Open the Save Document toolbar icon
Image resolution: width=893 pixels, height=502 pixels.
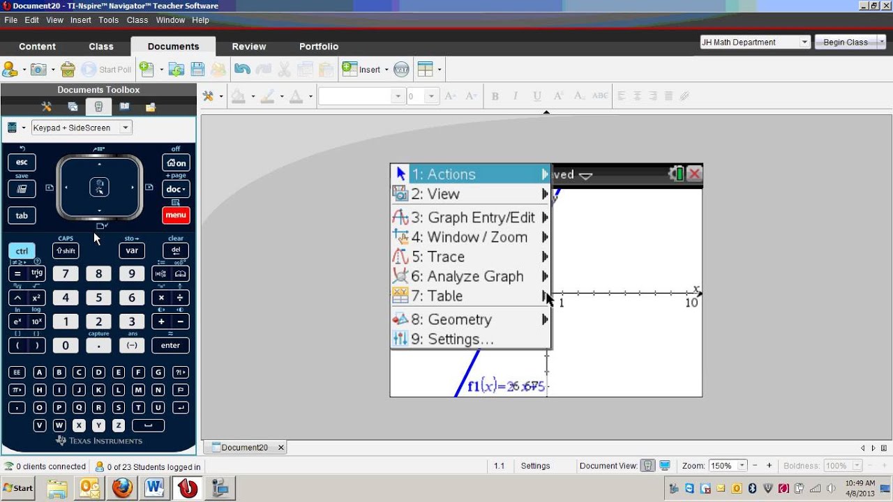click(x=197, y=69)
